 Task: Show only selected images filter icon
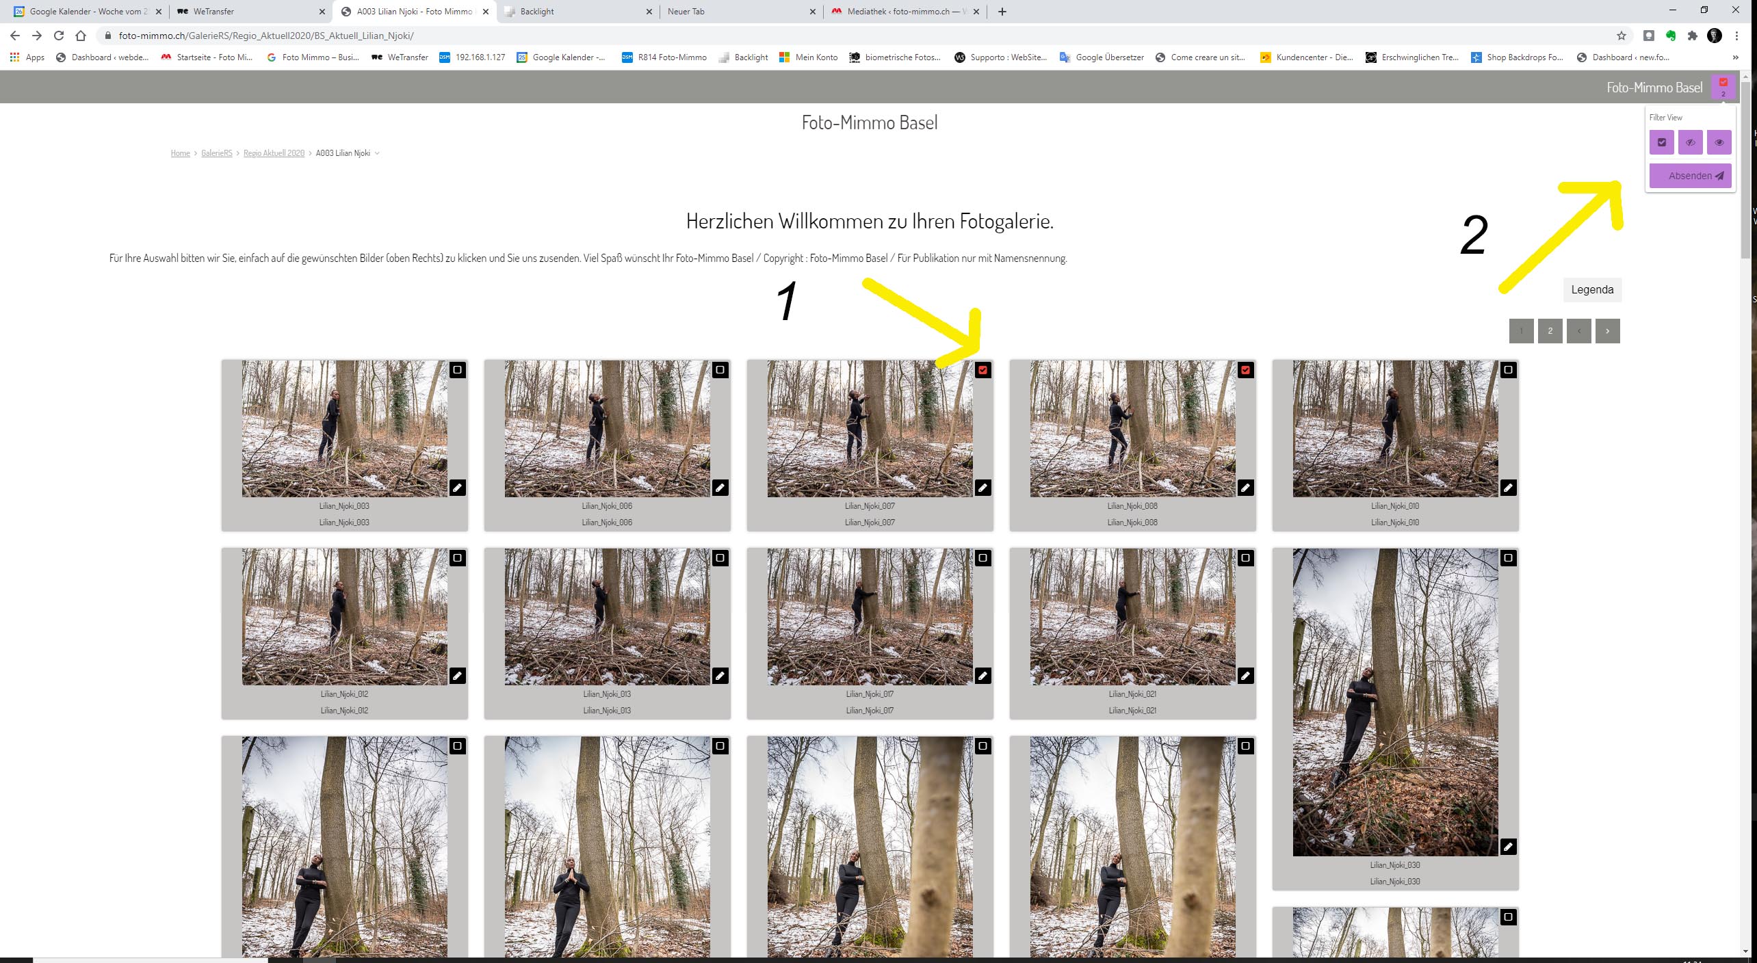(1661, 142)
